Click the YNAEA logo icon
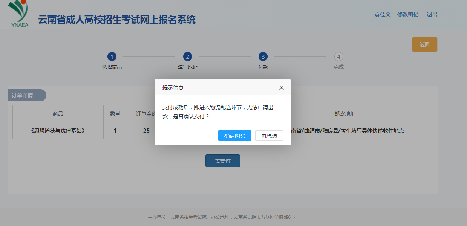The image size is (467, 226). [x=17, y=13]
